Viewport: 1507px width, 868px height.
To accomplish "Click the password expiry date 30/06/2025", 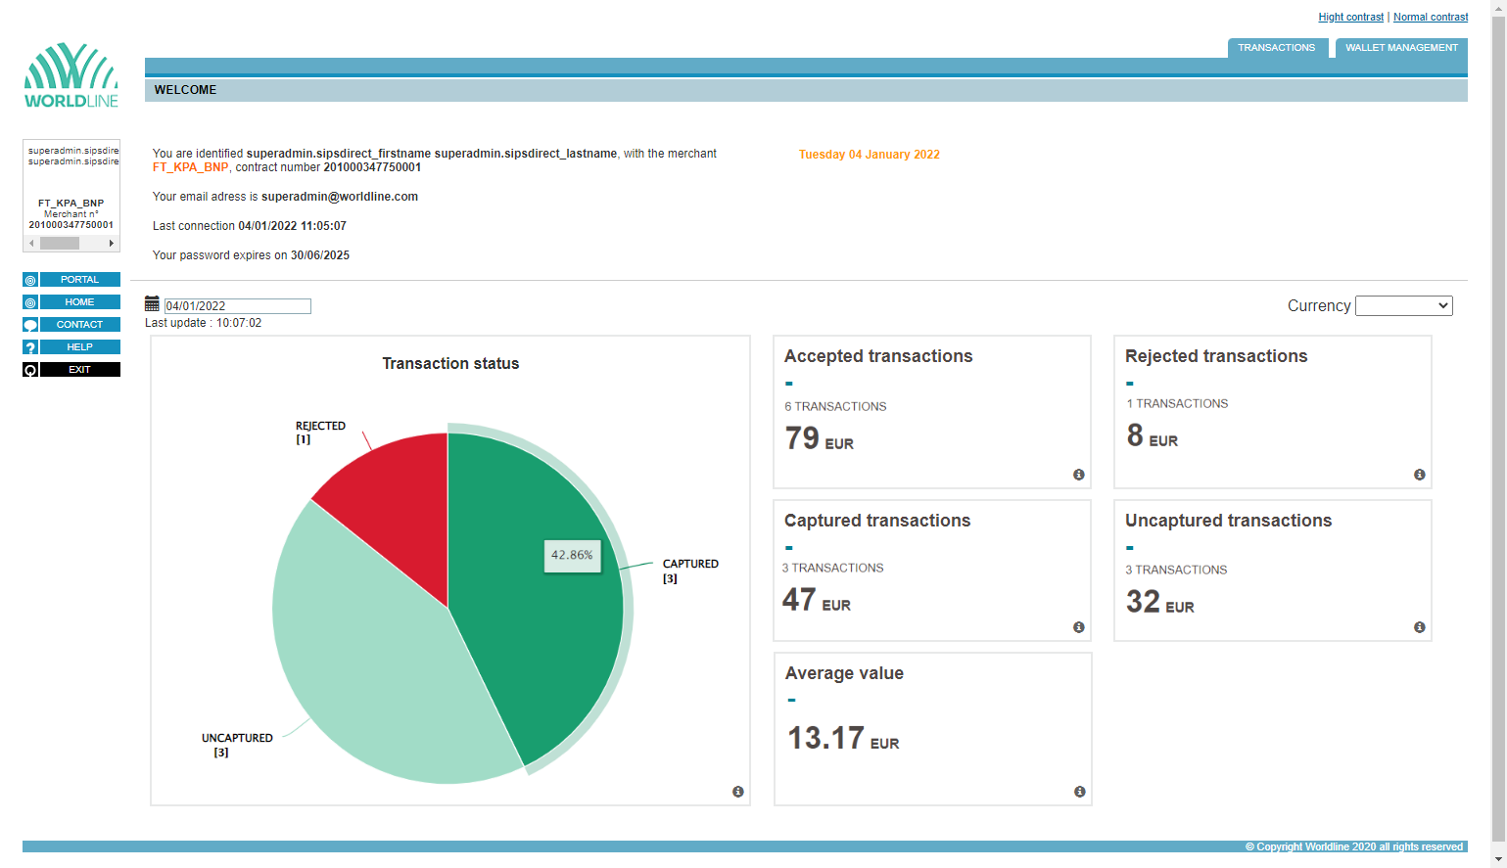I will coord(320,255).
